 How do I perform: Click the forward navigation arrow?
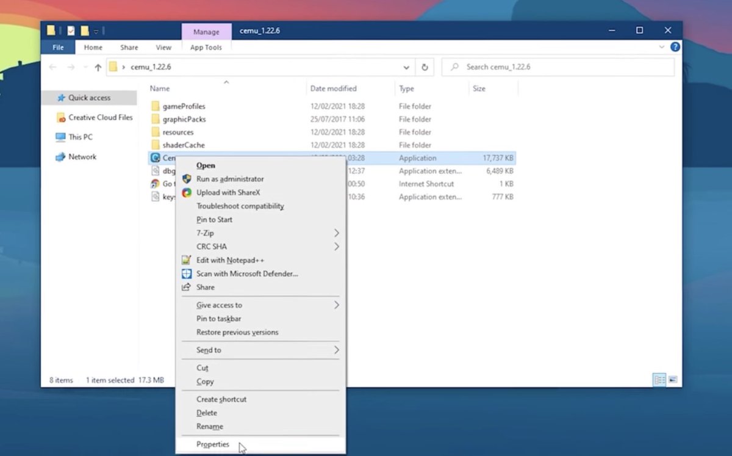pyautogui.click(x=71, y=67)
